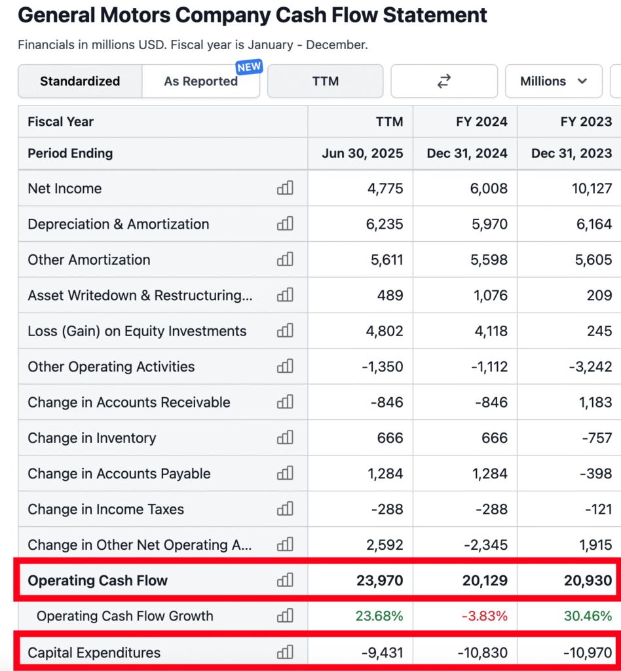
Task: Click the Operating Cash Flow Growth chart icon
Action: point(285,616)
